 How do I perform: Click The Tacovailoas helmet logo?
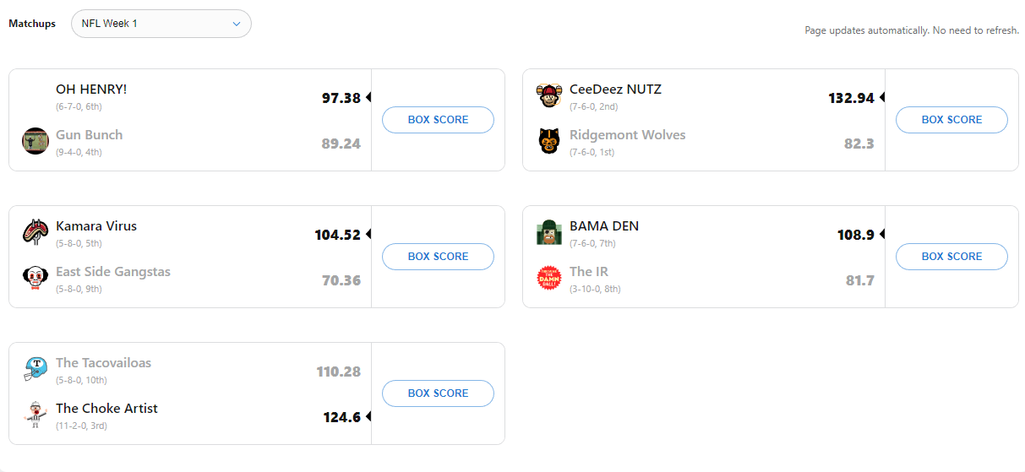pyautogui.click(x=35, y=369)
